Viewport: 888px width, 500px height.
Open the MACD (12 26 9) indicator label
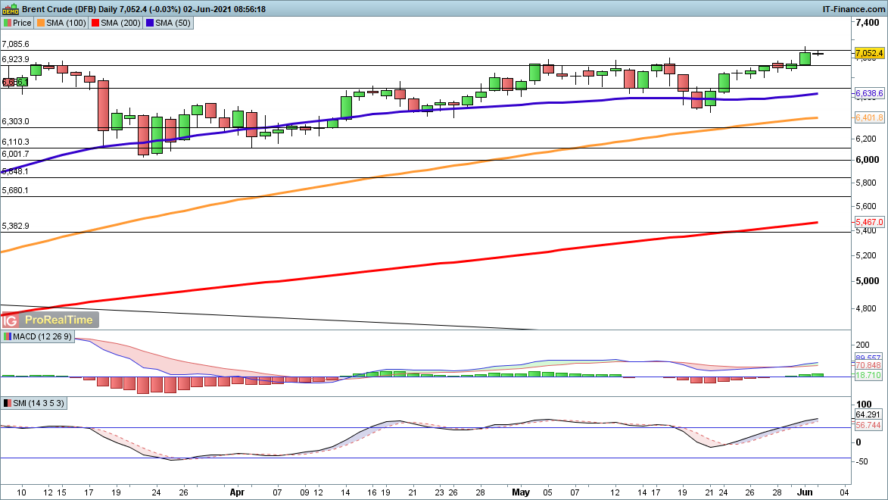42,336
